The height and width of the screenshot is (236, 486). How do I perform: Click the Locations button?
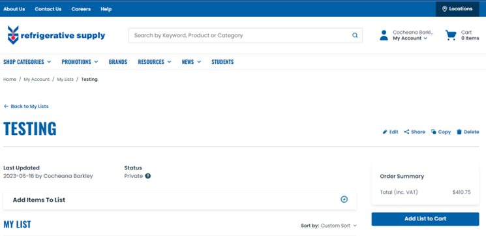click(457, 9)
